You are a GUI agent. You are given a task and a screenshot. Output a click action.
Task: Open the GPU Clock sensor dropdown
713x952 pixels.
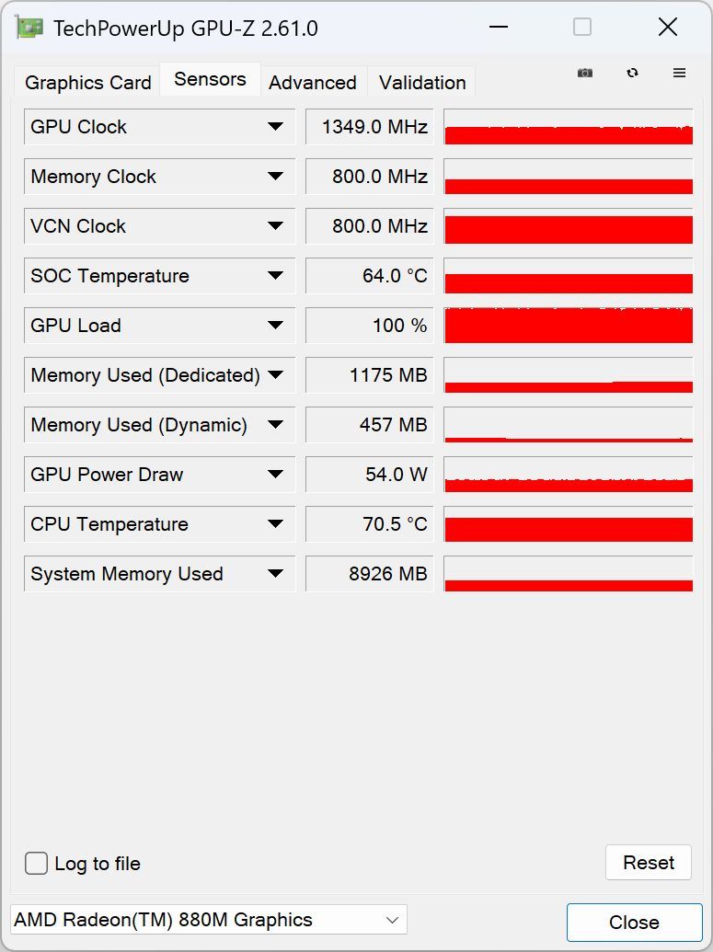(x=275, y=127)
